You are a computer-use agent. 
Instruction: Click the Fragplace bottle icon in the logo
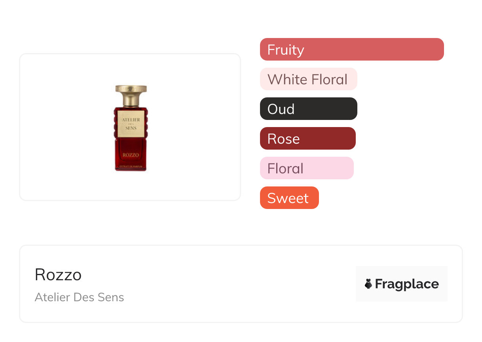pos(368,284)
